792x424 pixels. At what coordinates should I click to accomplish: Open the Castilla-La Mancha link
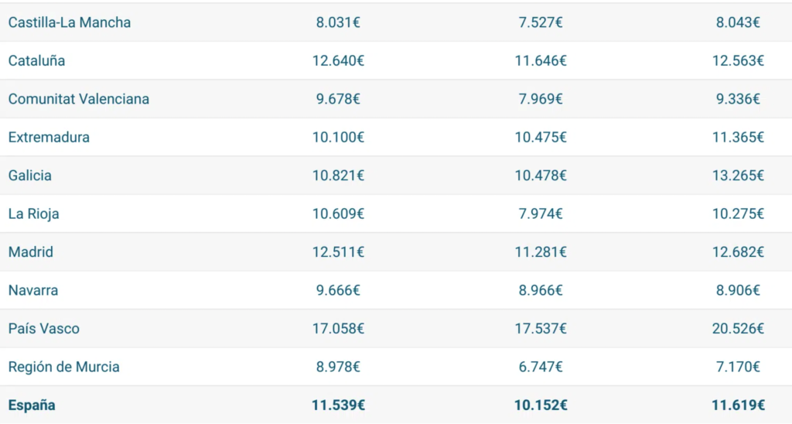(x=70, y=22)
